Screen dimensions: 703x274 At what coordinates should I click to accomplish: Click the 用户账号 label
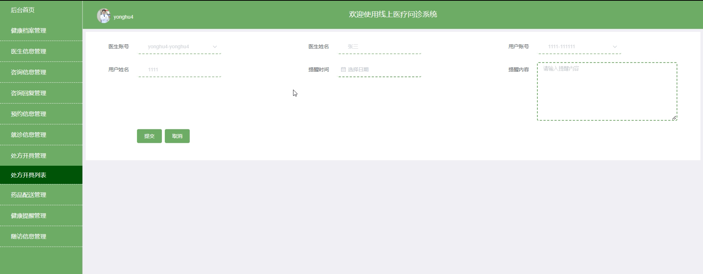click(519, 47)
